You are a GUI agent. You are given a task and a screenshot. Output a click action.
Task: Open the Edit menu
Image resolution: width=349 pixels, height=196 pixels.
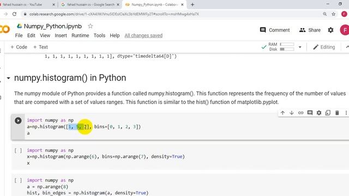coord(31,35)
